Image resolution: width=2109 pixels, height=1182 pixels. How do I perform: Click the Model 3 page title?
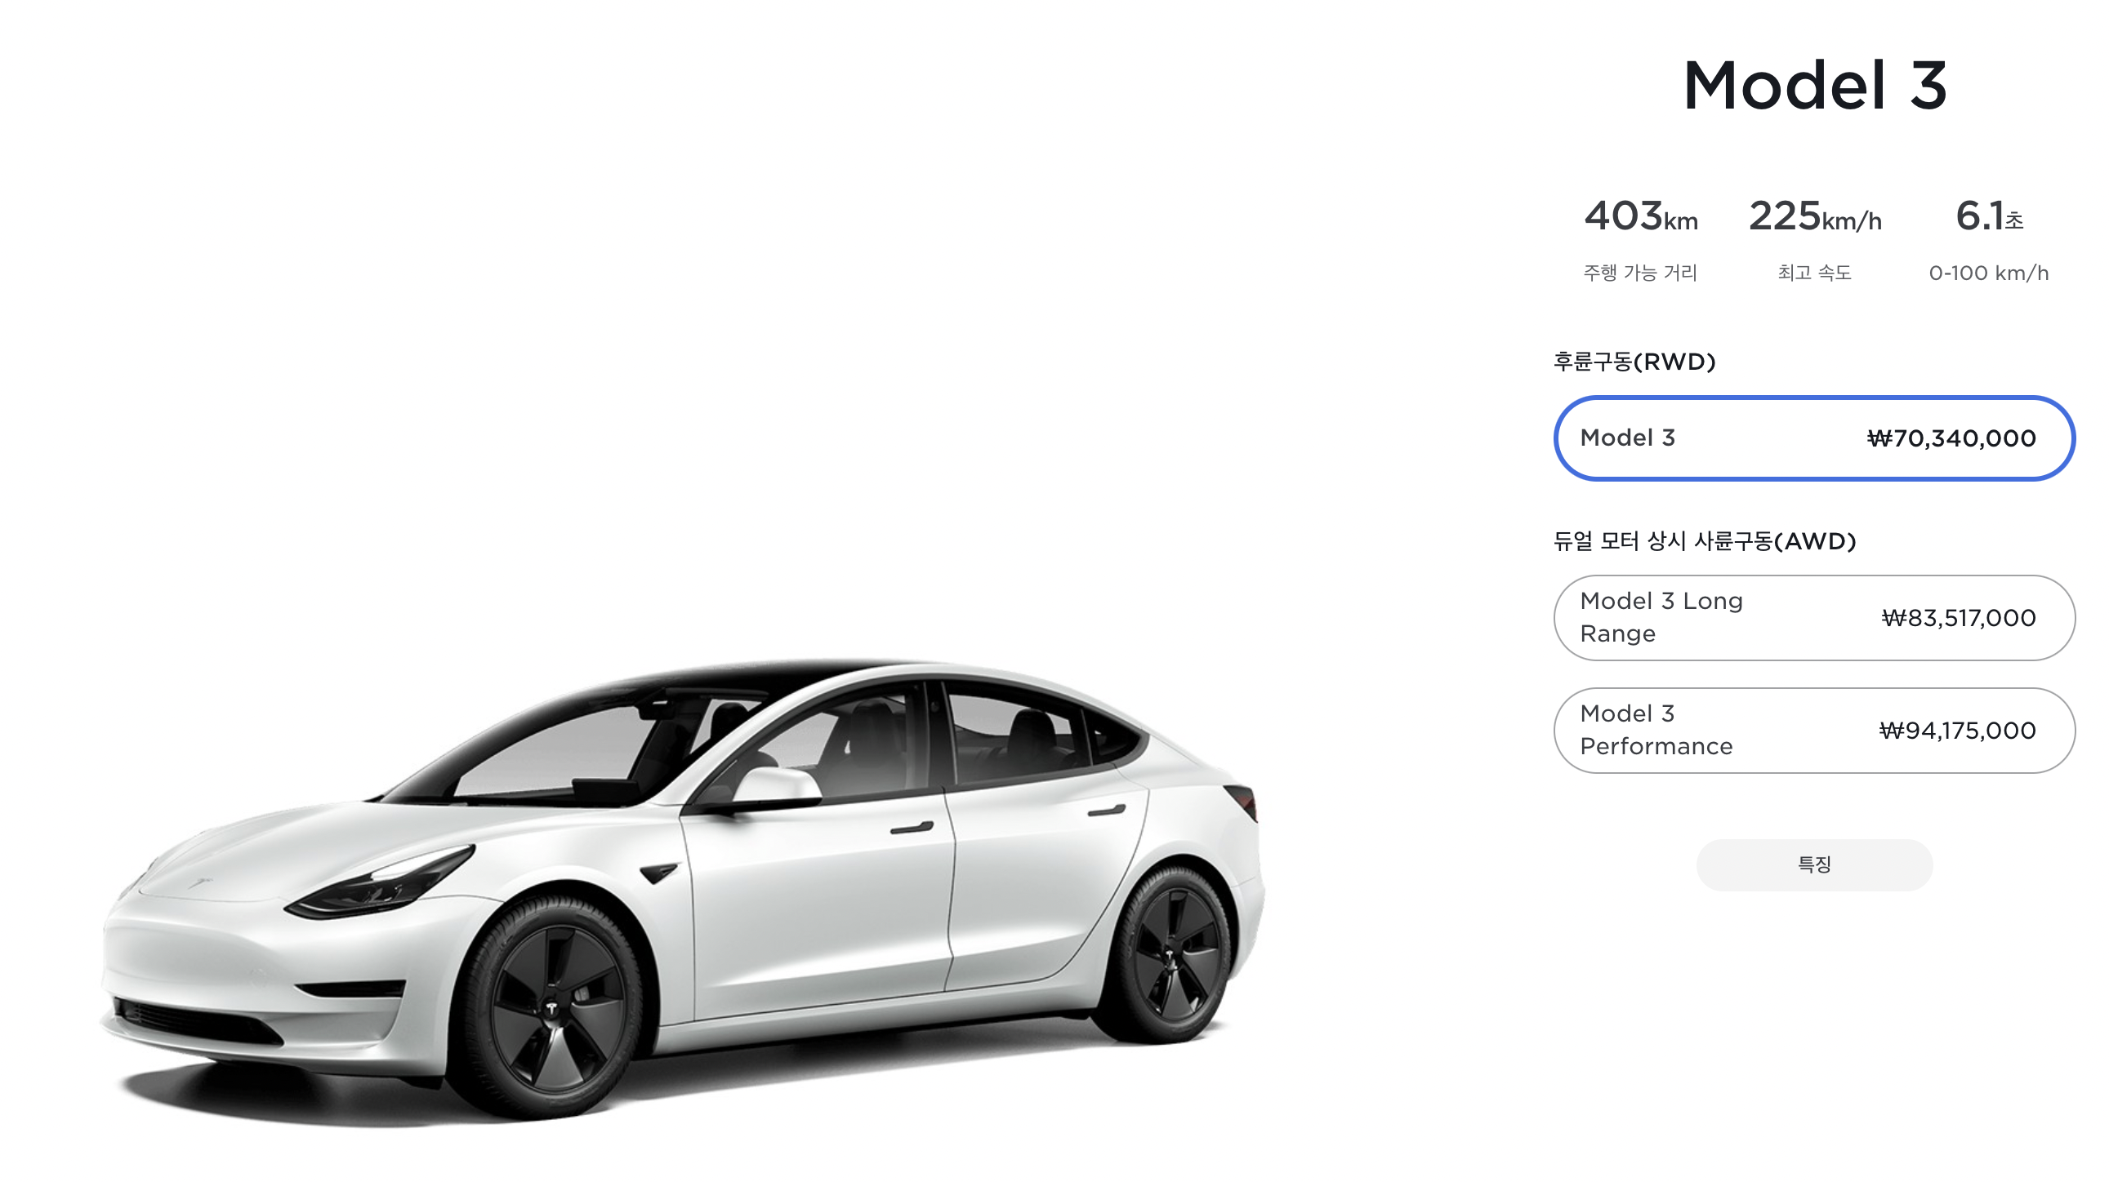click(1814, 85)
